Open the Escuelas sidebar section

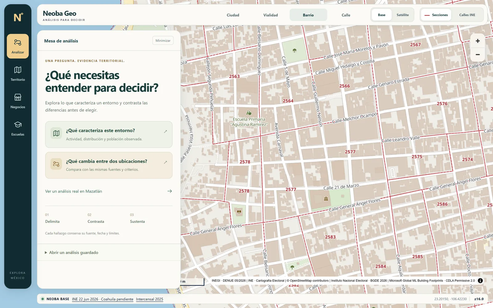(x=18, y=128)
